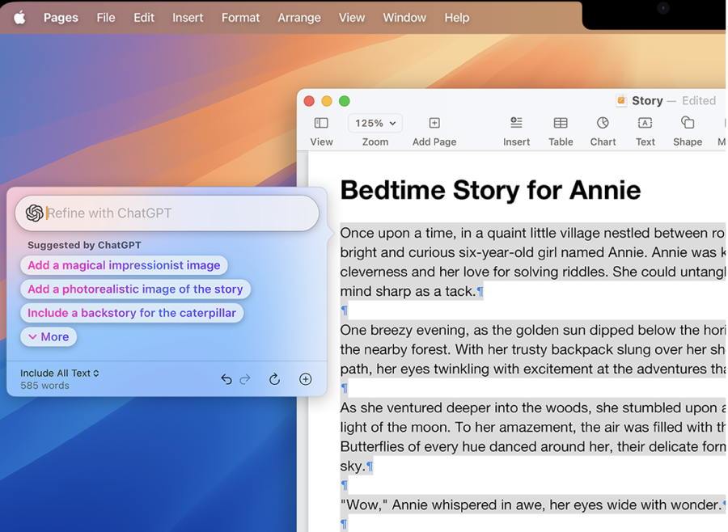This screenshot has height=532, width=728.
Task: Expand the More suggestions chevron
Action: [x=48, y=336]
